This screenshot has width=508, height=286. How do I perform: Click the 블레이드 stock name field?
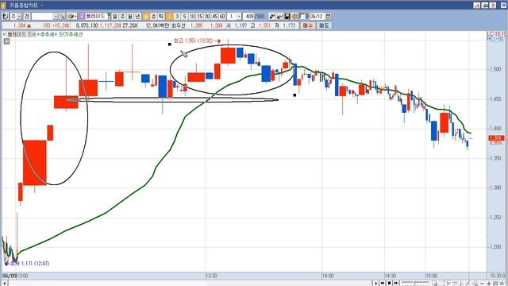coord(96,16)
